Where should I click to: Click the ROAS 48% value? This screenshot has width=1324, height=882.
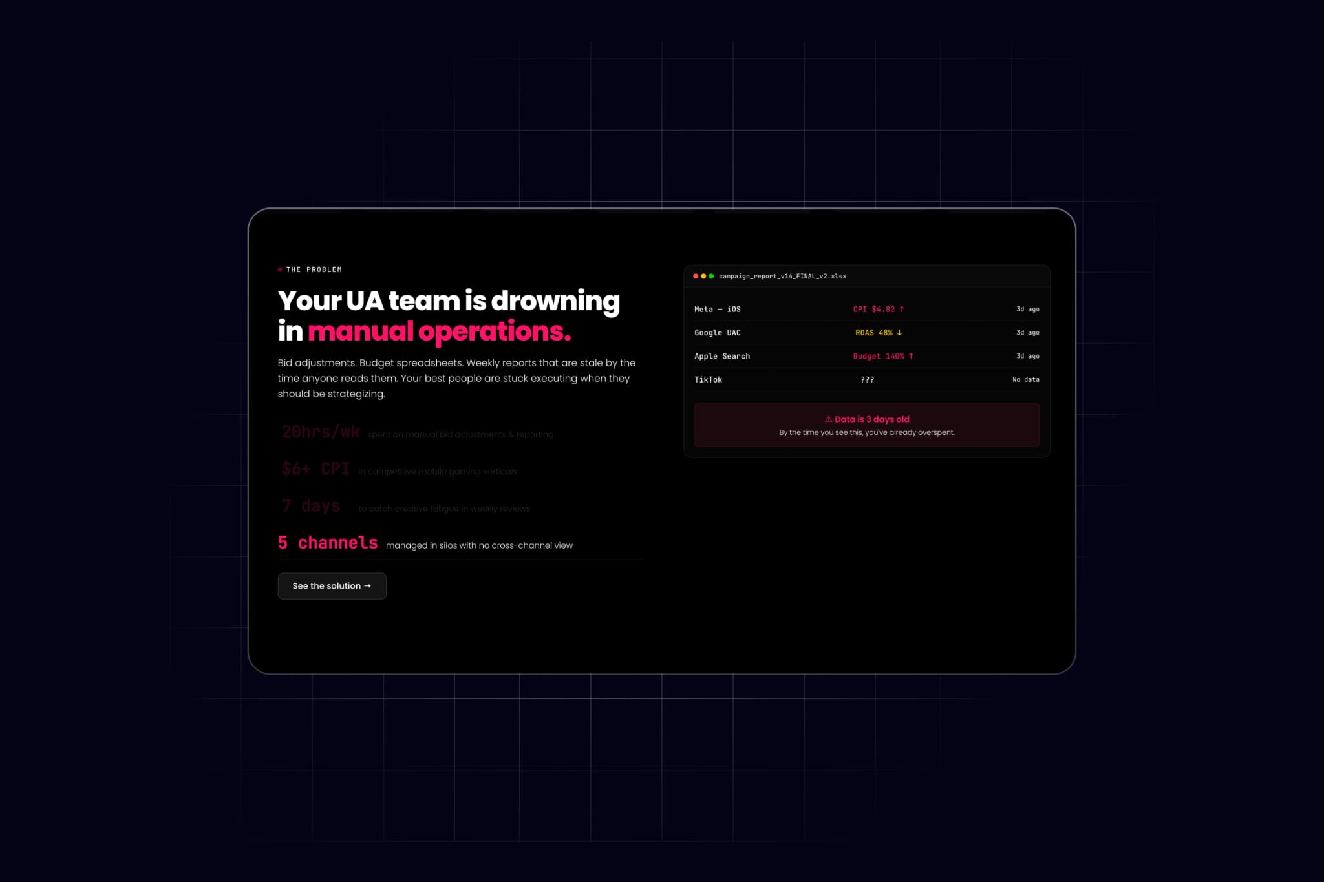[x=879, y=333]
